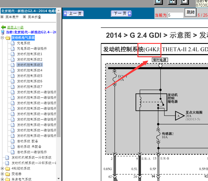Image resolution: width=208 pixels, height=181 pixels.
Task: Click the tree panel scrollbar down arrow
Action: [x=59, y=179]
